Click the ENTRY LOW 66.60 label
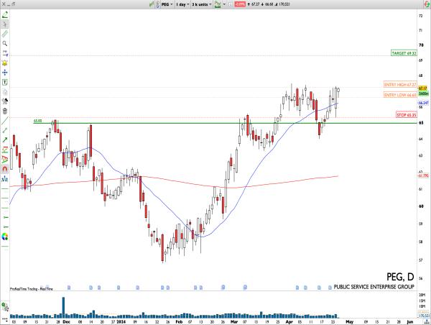Viewport: 431px width, 325px height. tap(400, 95)
